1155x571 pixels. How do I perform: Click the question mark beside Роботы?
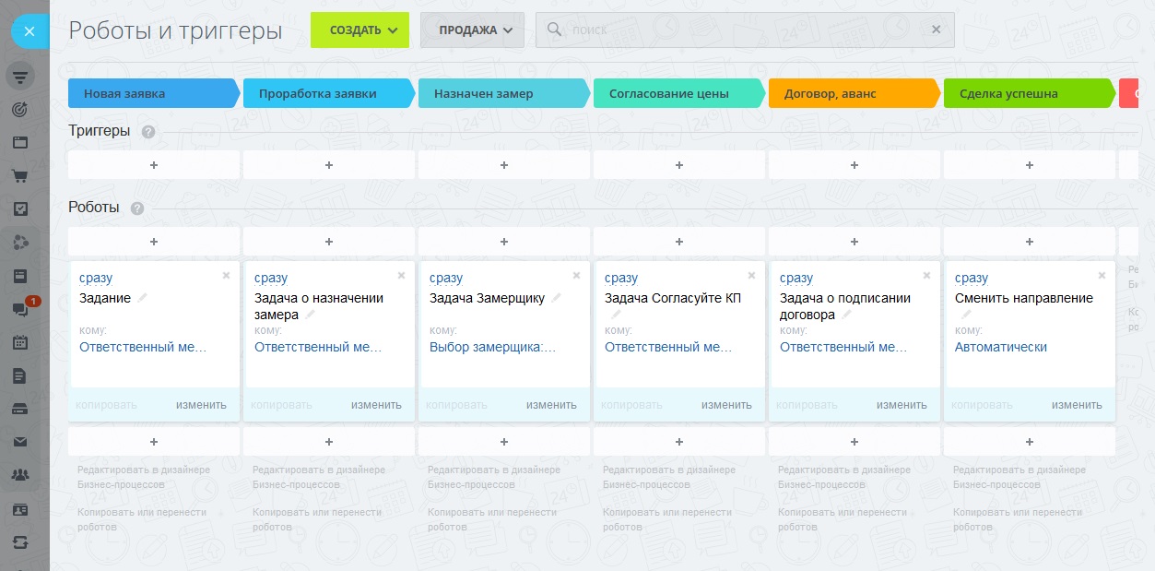click(x=137, y=208)
